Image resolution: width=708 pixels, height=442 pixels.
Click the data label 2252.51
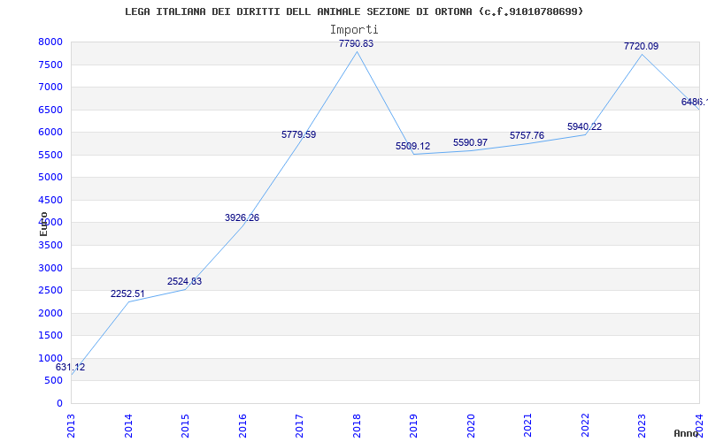[x=127, y=294]
